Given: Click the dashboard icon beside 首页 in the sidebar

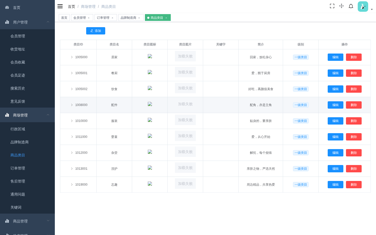Looking at the screenshot, I should pos(7,8).
